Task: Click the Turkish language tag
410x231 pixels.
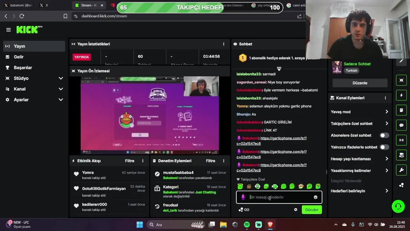Action: click(351, 71)
